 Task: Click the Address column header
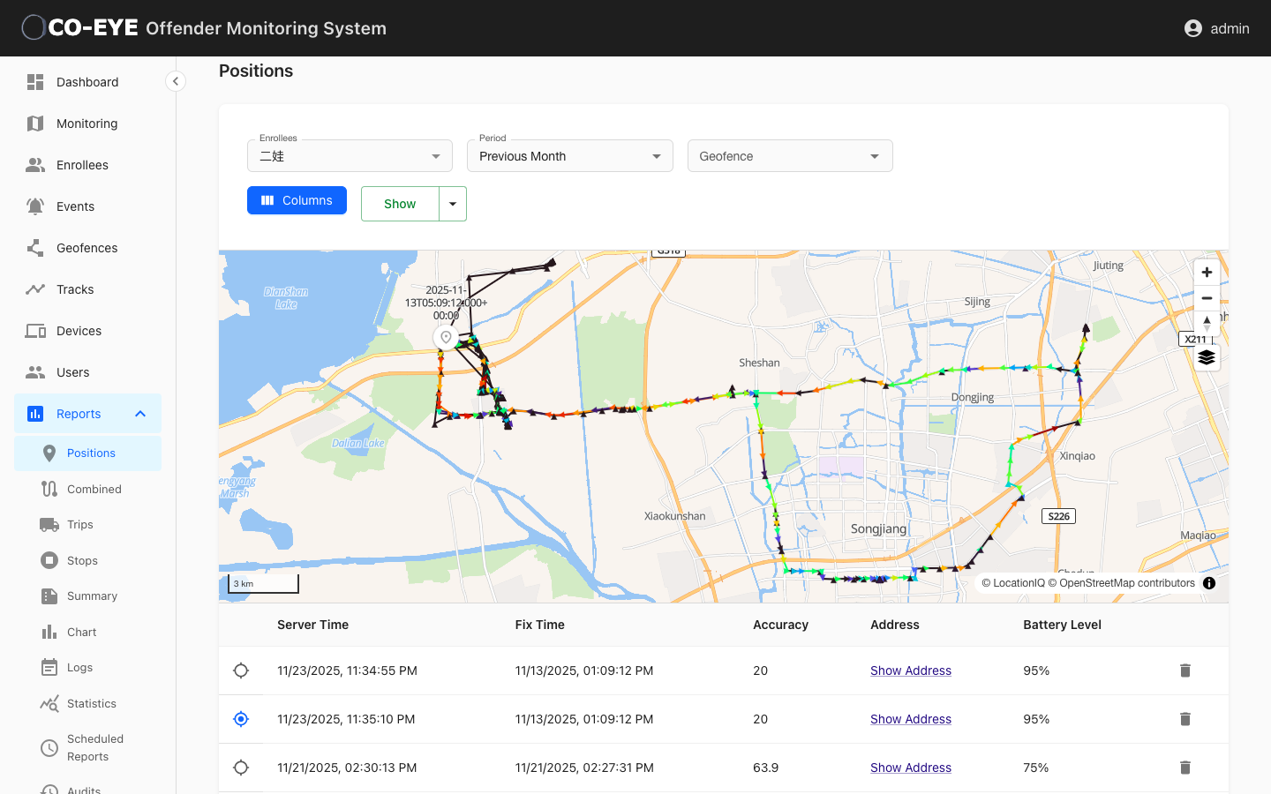click(895, 625)
